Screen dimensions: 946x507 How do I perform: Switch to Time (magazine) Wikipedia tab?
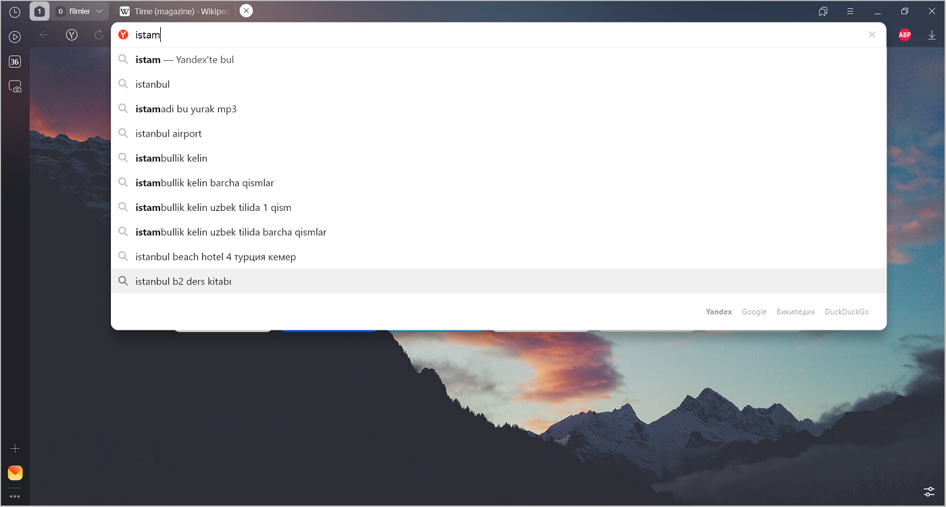coord(176,11)
